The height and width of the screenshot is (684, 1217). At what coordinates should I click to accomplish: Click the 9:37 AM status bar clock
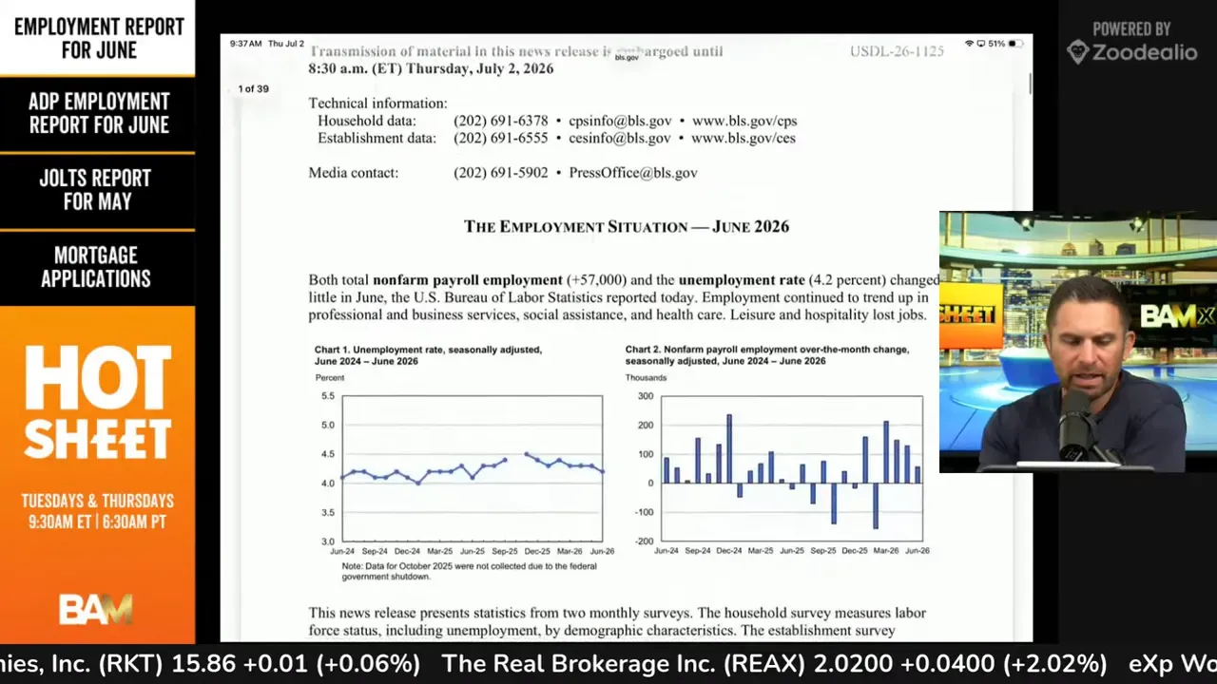246,44
